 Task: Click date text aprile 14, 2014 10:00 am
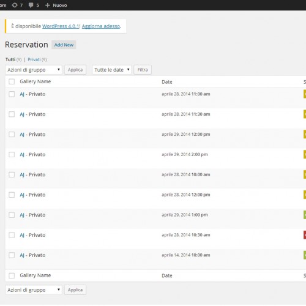coord(186,255)
